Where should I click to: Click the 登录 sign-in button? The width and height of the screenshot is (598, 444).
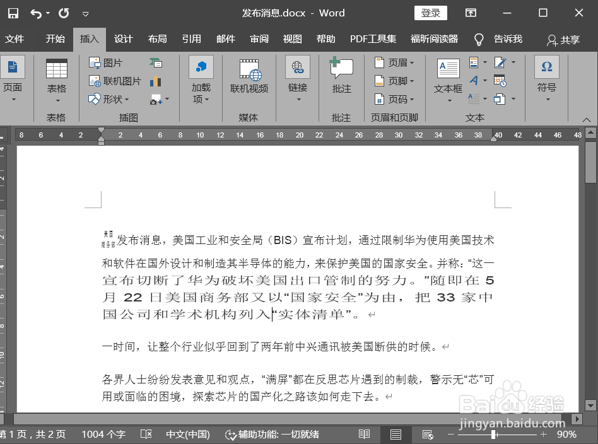[x=431, y=13]
